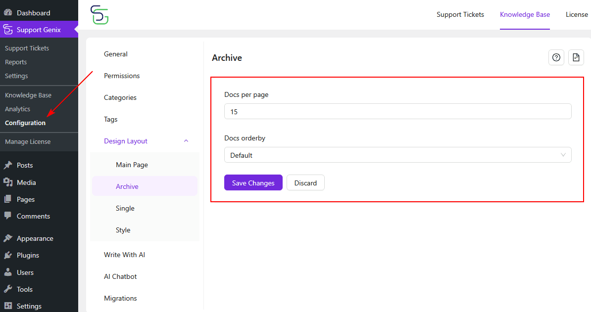Click the Appearance paintbrush icon
The width and height of the screenshot is (591, 312).
pos(8,238)
